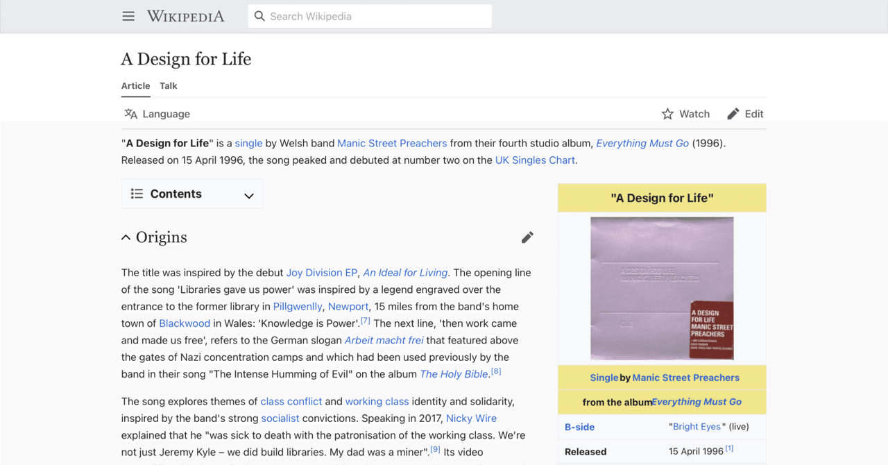Focus the Search Wikipedia field

[370, 16]
